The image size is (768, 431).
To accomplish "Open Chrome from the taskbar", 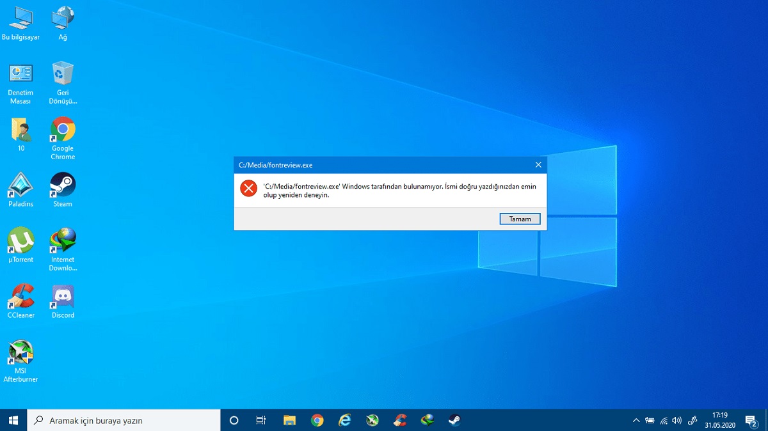I will pyautogui.click(x=317, y=420).
